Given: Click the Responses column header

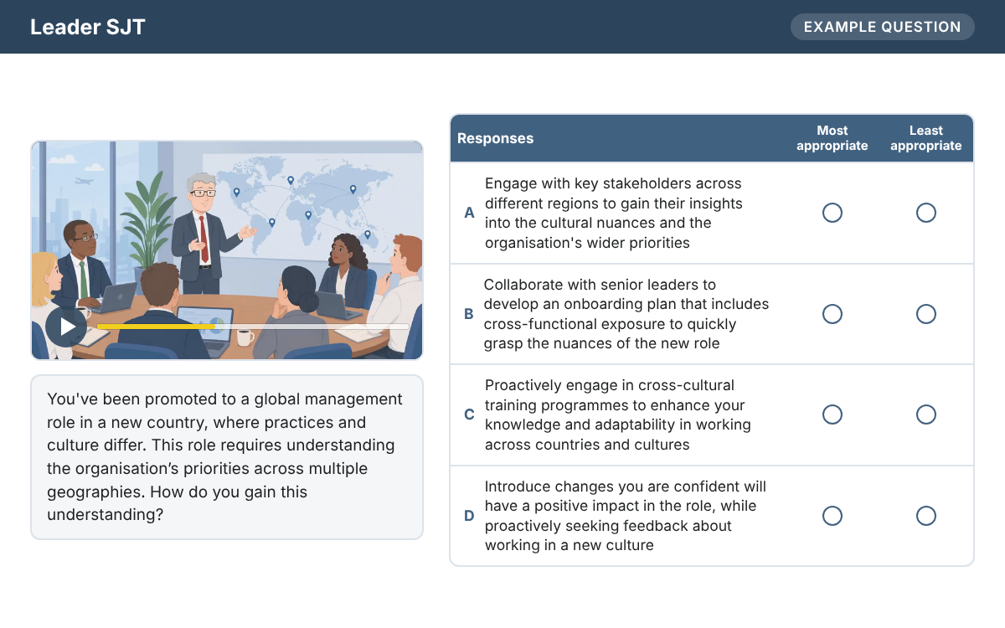Looking at the screenshot, I should tap(496, 138).
